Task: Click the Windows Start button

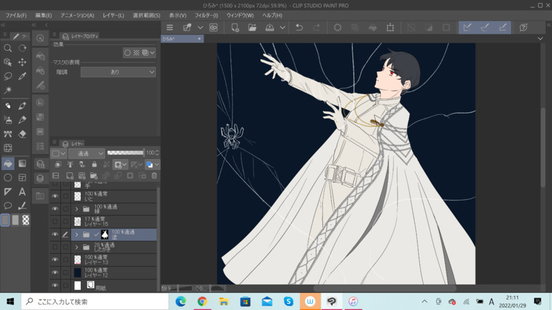Action: click(x=10, y=302)
